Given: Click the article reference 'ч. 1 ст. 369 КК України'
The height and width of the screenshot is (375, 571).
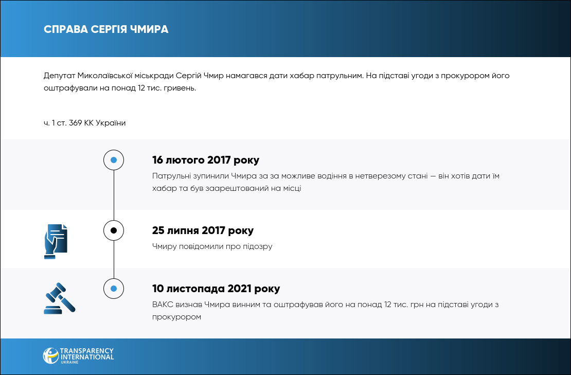Looking at the screenshot, I should (85, 123).
